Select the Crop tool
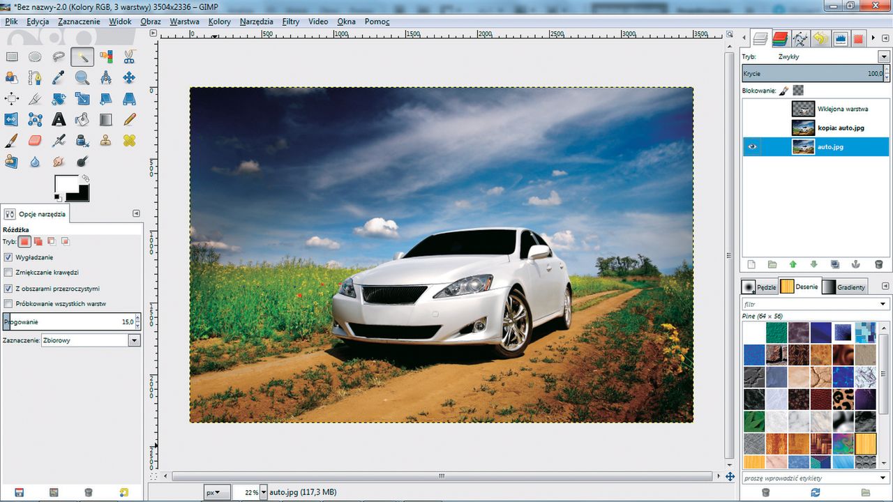The image size is (893, 502). [35, 99]
